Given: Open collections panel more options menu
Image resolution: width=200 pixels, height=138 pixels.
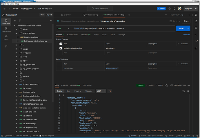Looking at the screenshot, I should [x=51, y=21].
